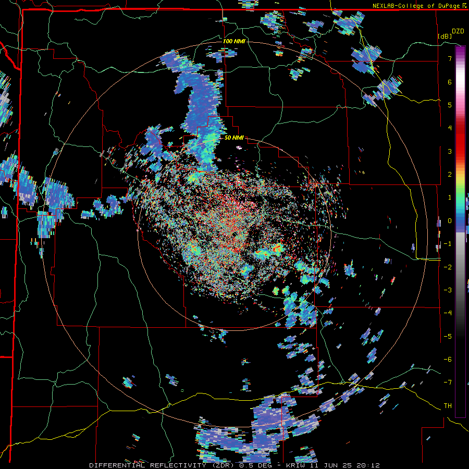Click the -1 value on the color scale
This screenshot has height=469, width=469.
448,244
